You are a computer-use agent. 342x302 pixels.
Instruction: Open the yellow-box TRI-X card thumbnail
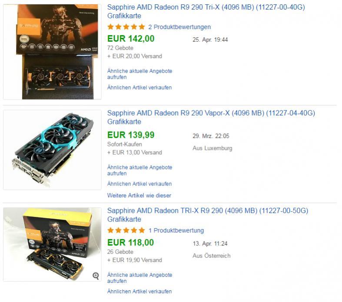(x=52, y=244)
